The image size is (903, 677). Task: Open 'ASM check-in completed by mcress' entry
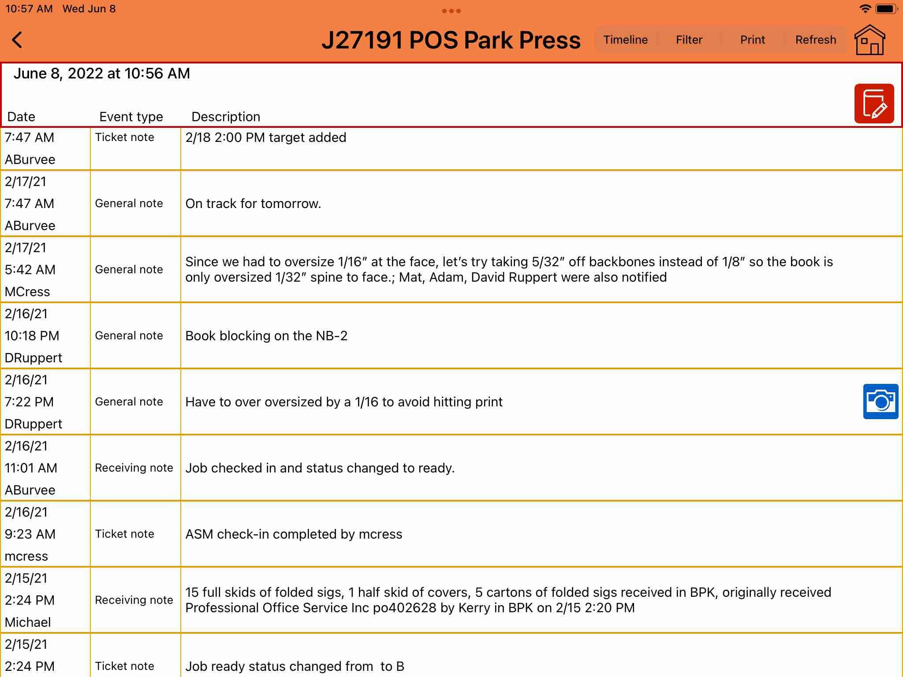294,534
